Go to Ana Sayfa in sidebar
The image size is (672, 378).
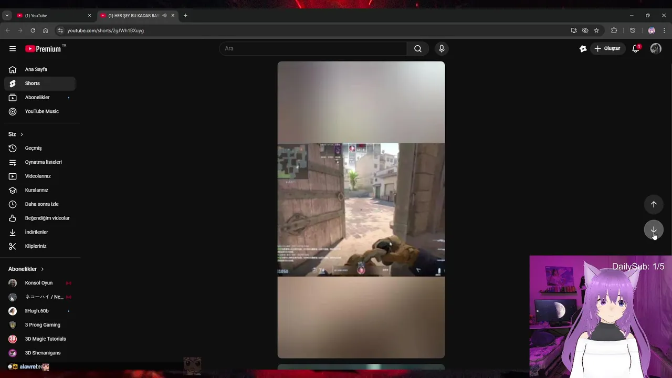click(40, 69)
